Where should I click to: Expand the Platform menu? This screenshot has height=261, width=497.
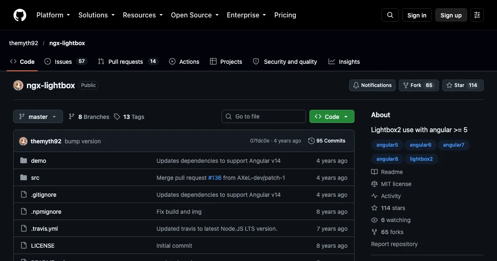point(53,15)
